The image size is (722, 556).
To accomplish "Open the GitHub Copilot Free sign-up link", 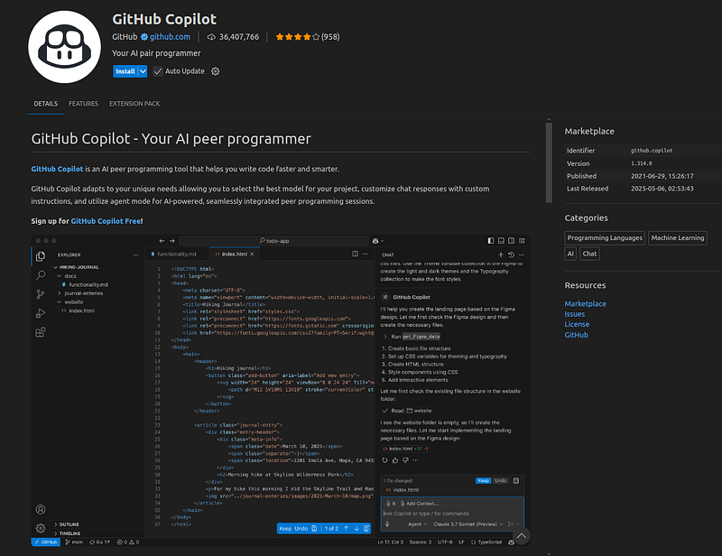I will pos(106,221).
